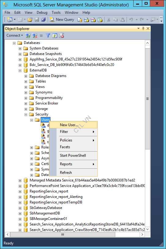The width and height of the screenshot is (166, 249).
Task: Open the Edit menu
Action: [17, 13]
